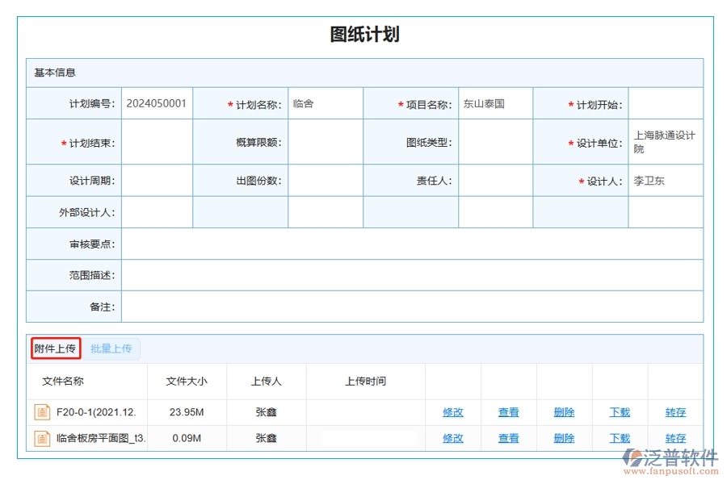Screen dimensions: 727x484
Task: Open 查看 for the F20-0-1 file
Action: [508, 412]
